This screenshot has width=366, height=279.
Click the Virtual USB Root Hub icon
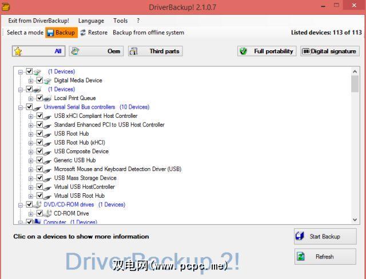(47, 197)
